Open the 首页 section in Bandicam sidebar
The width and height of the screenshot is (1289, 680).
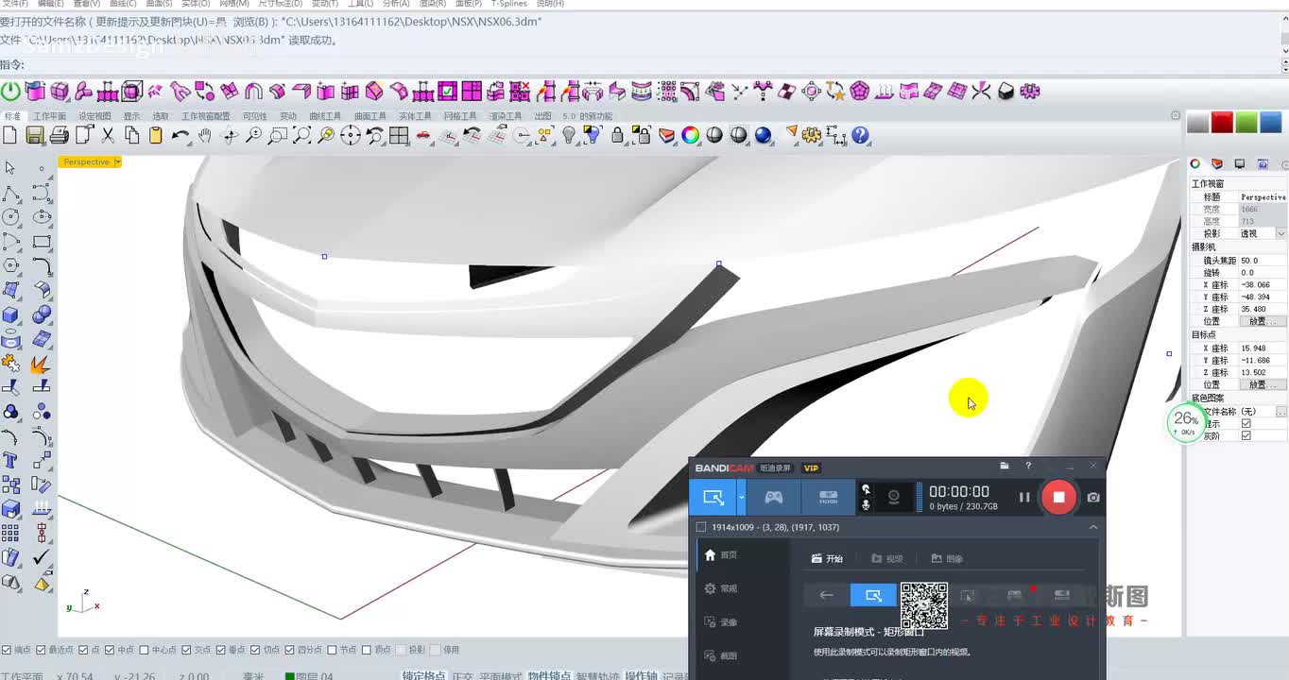click(721, 555)
